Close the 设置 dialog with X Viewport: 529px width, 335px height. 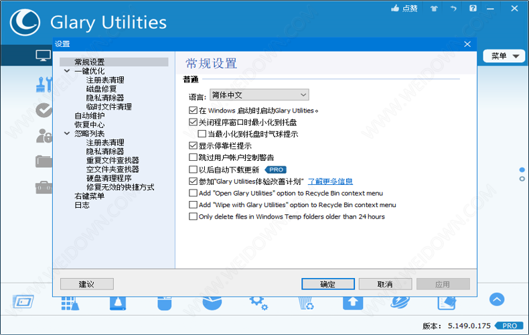(x=467, y=44)
